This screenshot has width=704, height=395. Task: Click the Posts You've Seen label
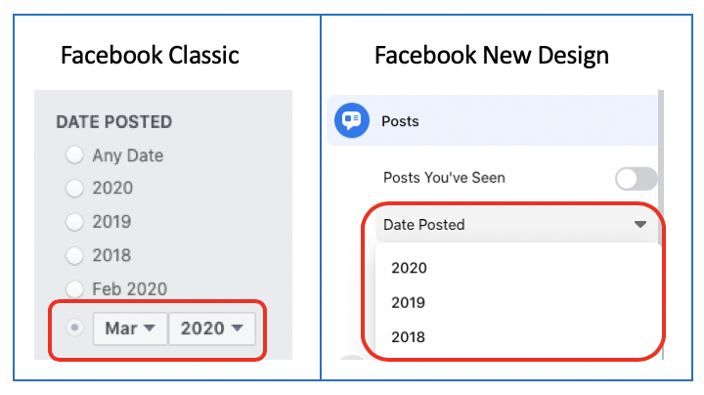point(444,178)
